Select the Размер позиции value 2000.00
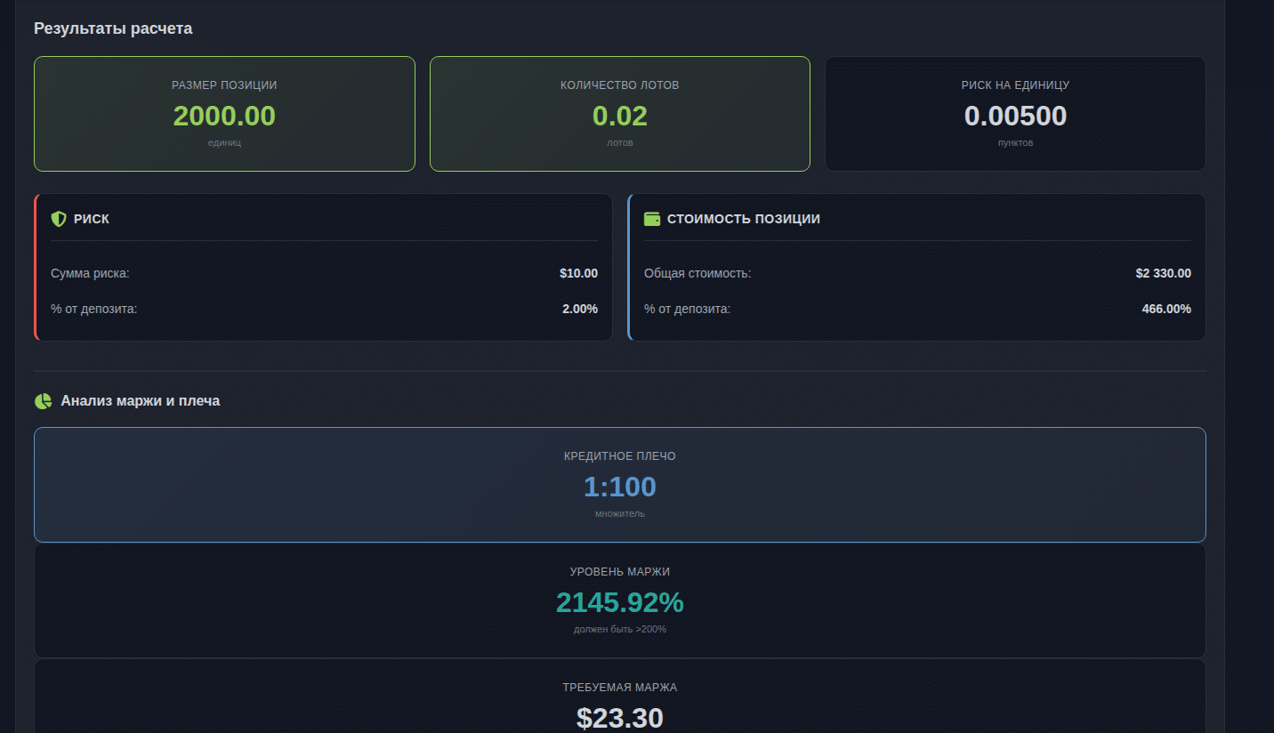 click(224, 117)
